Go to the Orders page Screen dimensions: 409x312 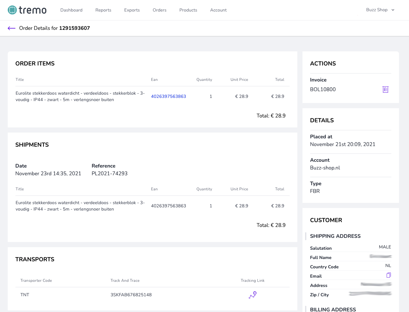coord(160,10)
